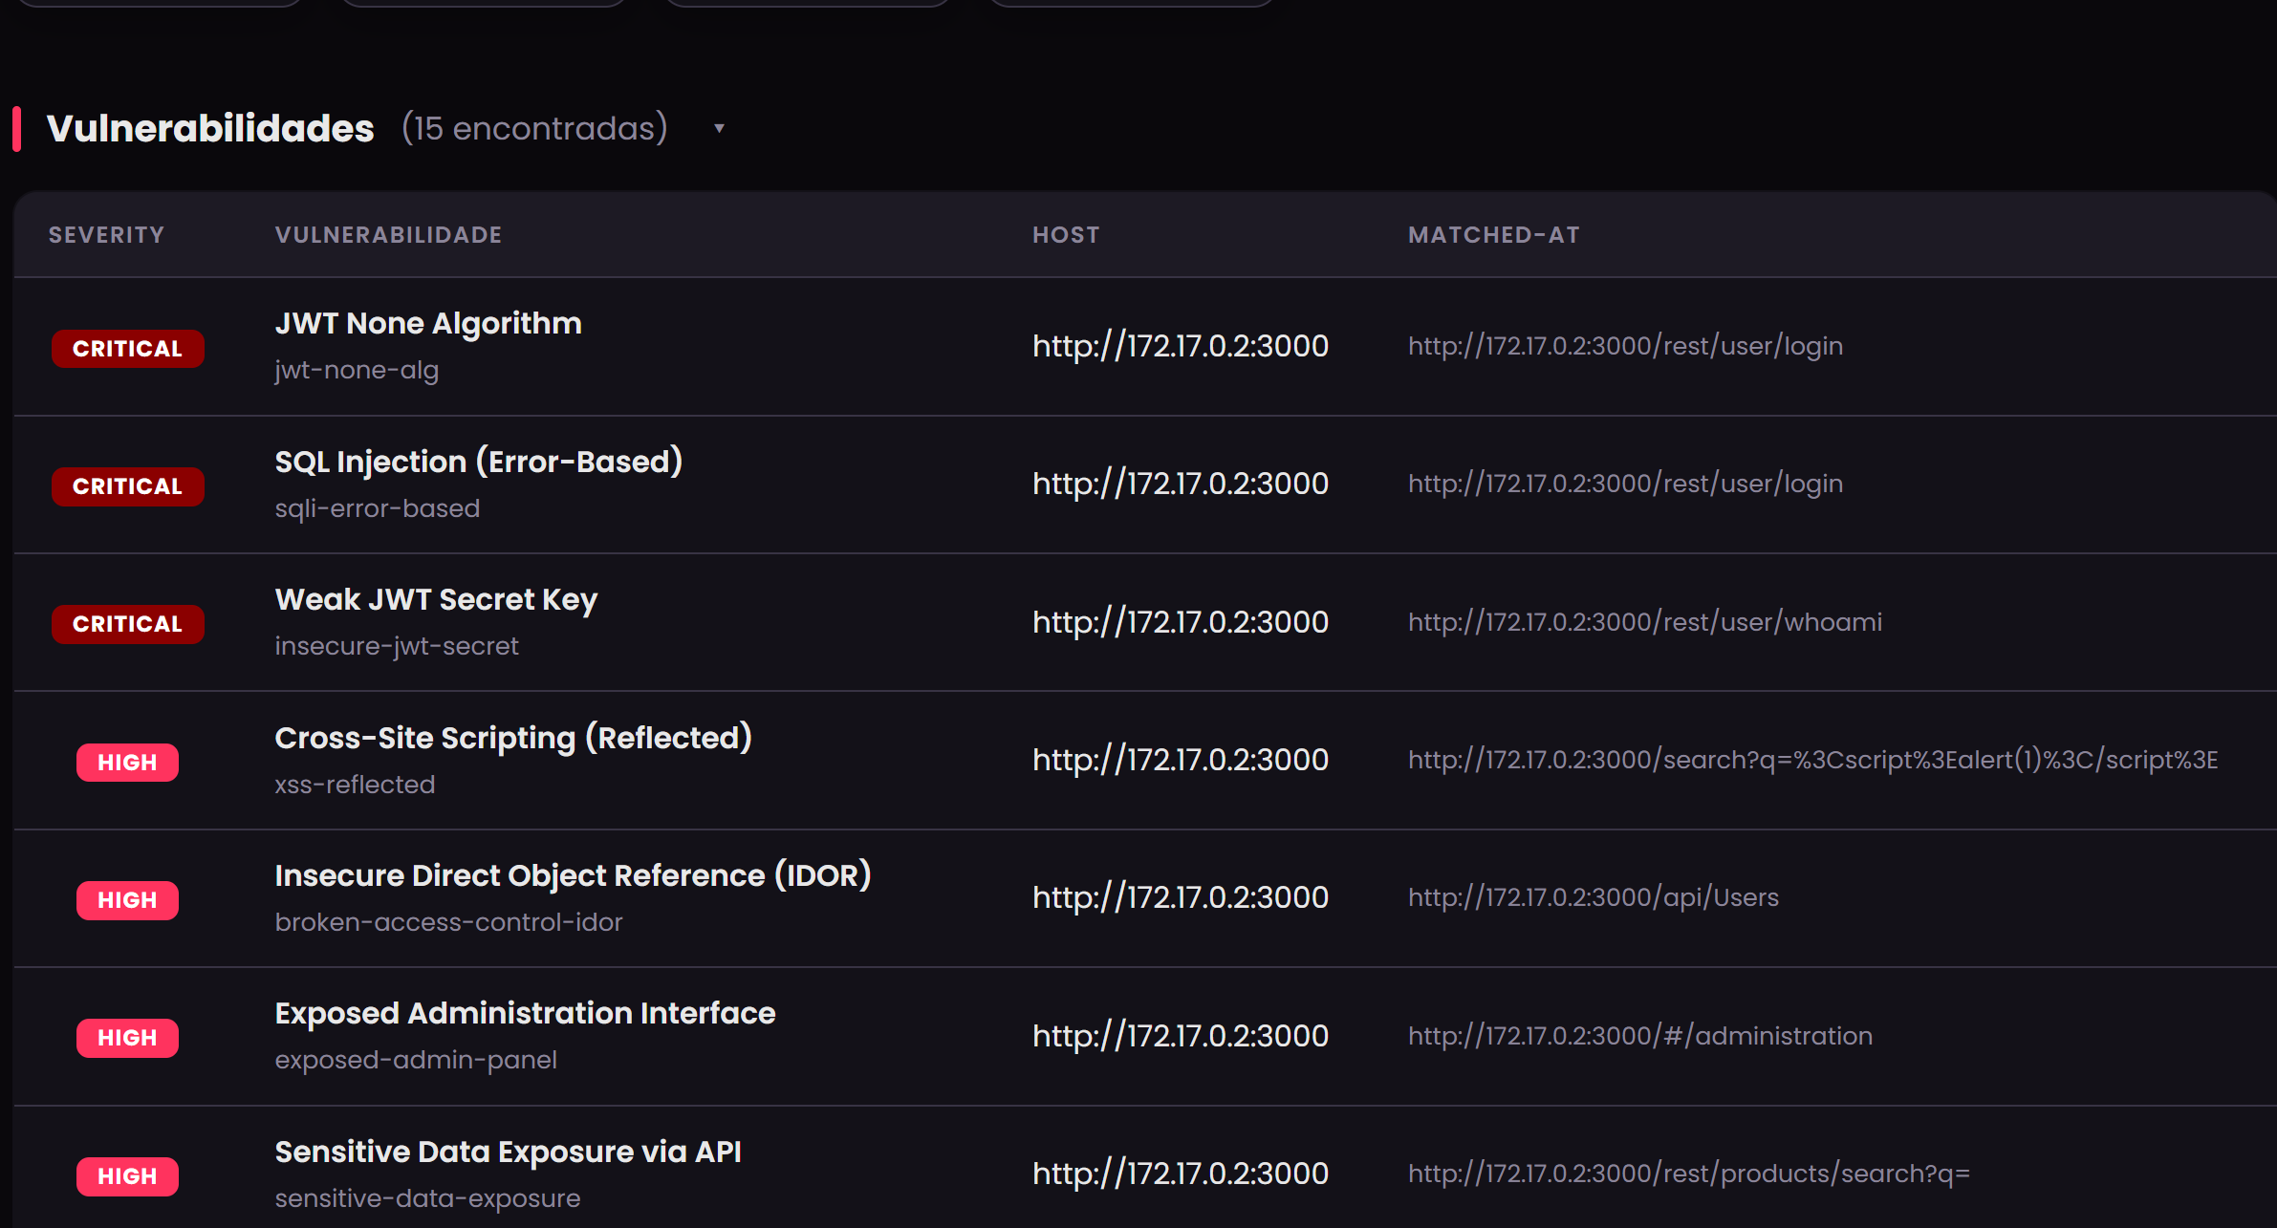
Task: Sort results by the SEVERITY column
Action: pos(106,234)
